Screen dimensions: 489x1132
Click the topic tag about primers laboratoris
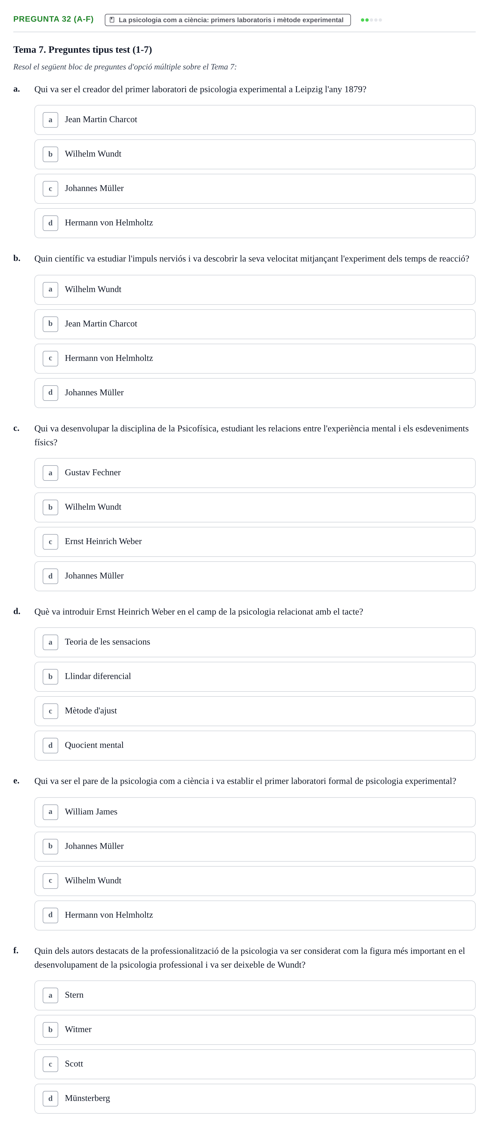pos(227,20)
